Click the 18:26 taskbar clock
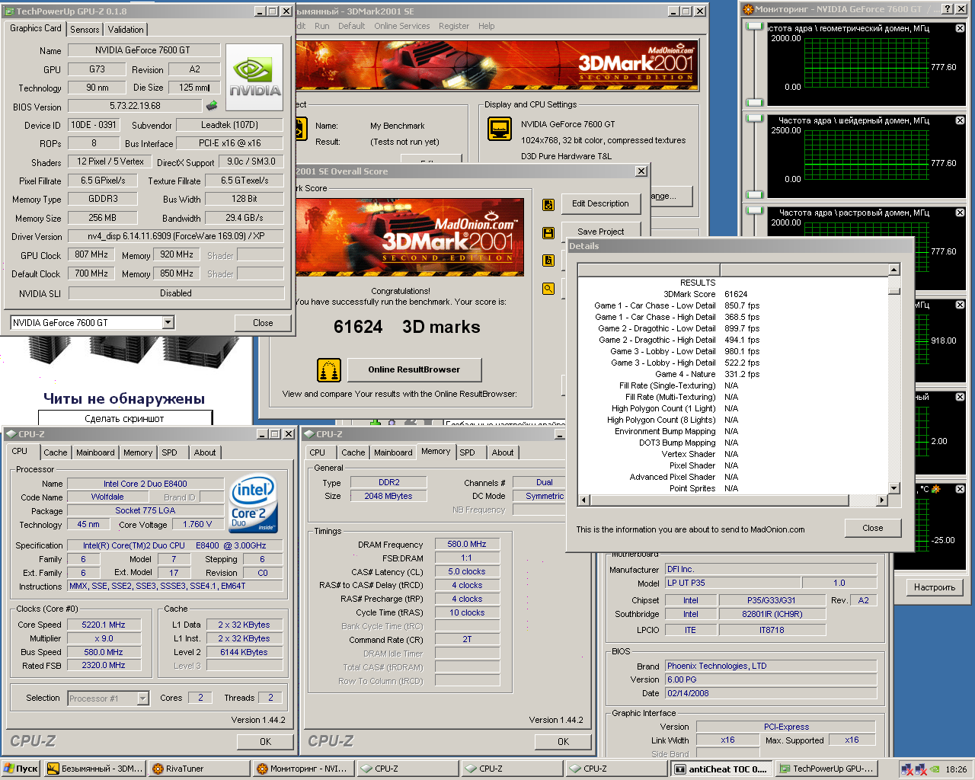 [x=956, y=769]
